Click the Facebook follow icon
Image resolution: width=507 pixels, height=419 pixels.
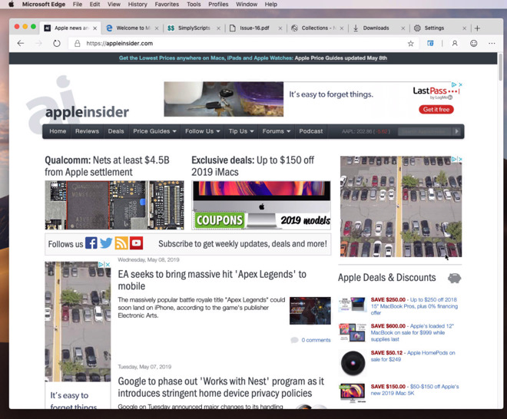pos(91,243)
